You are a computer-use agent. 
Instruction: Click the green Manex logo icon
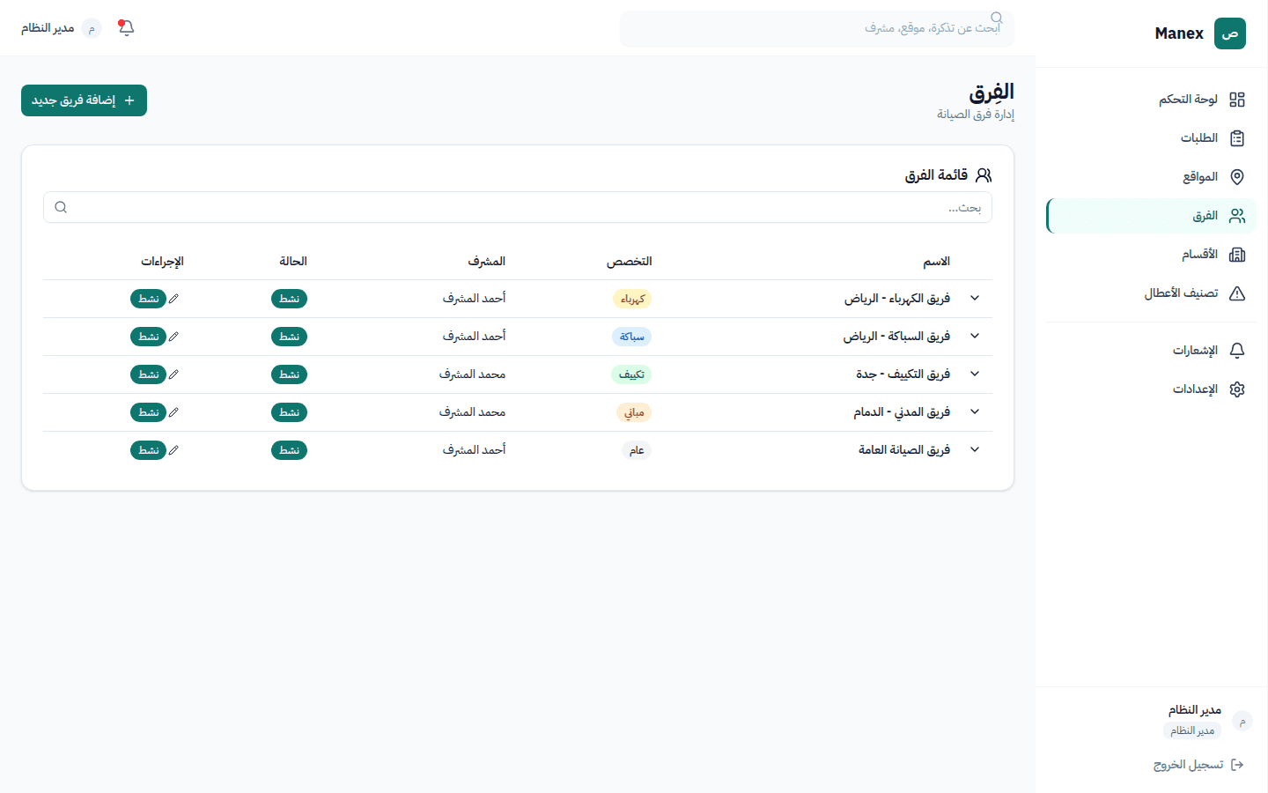[1230, 33]
